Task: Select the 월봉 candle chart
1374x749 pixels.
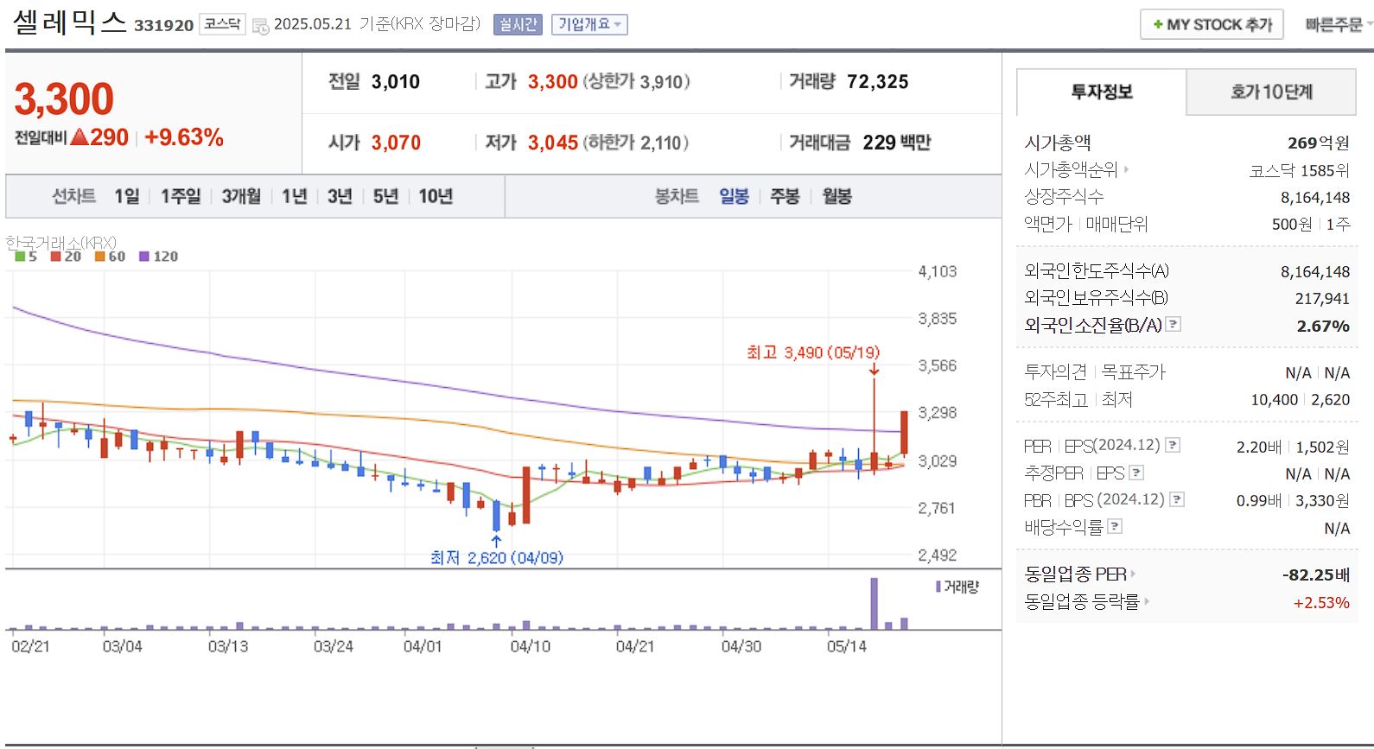Action: tap(836, 196)
